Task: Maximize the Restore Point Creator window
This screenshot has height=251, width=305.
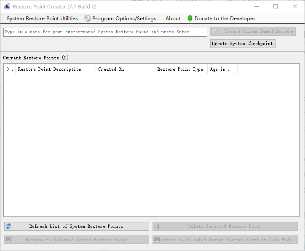Action: [x=276, y=6]
